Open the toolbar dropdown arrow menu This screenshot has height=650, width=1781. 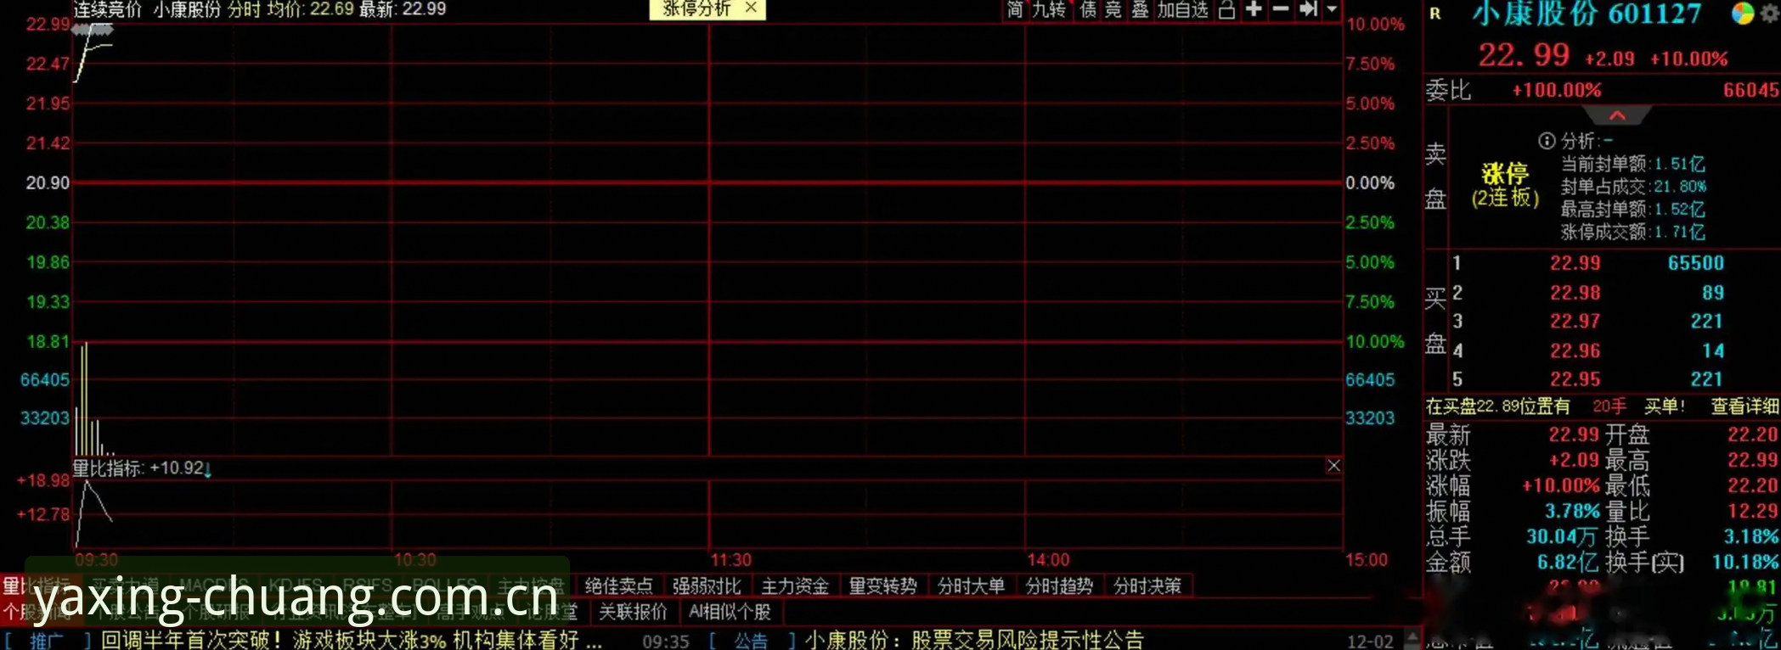(x=1332, y=9)
